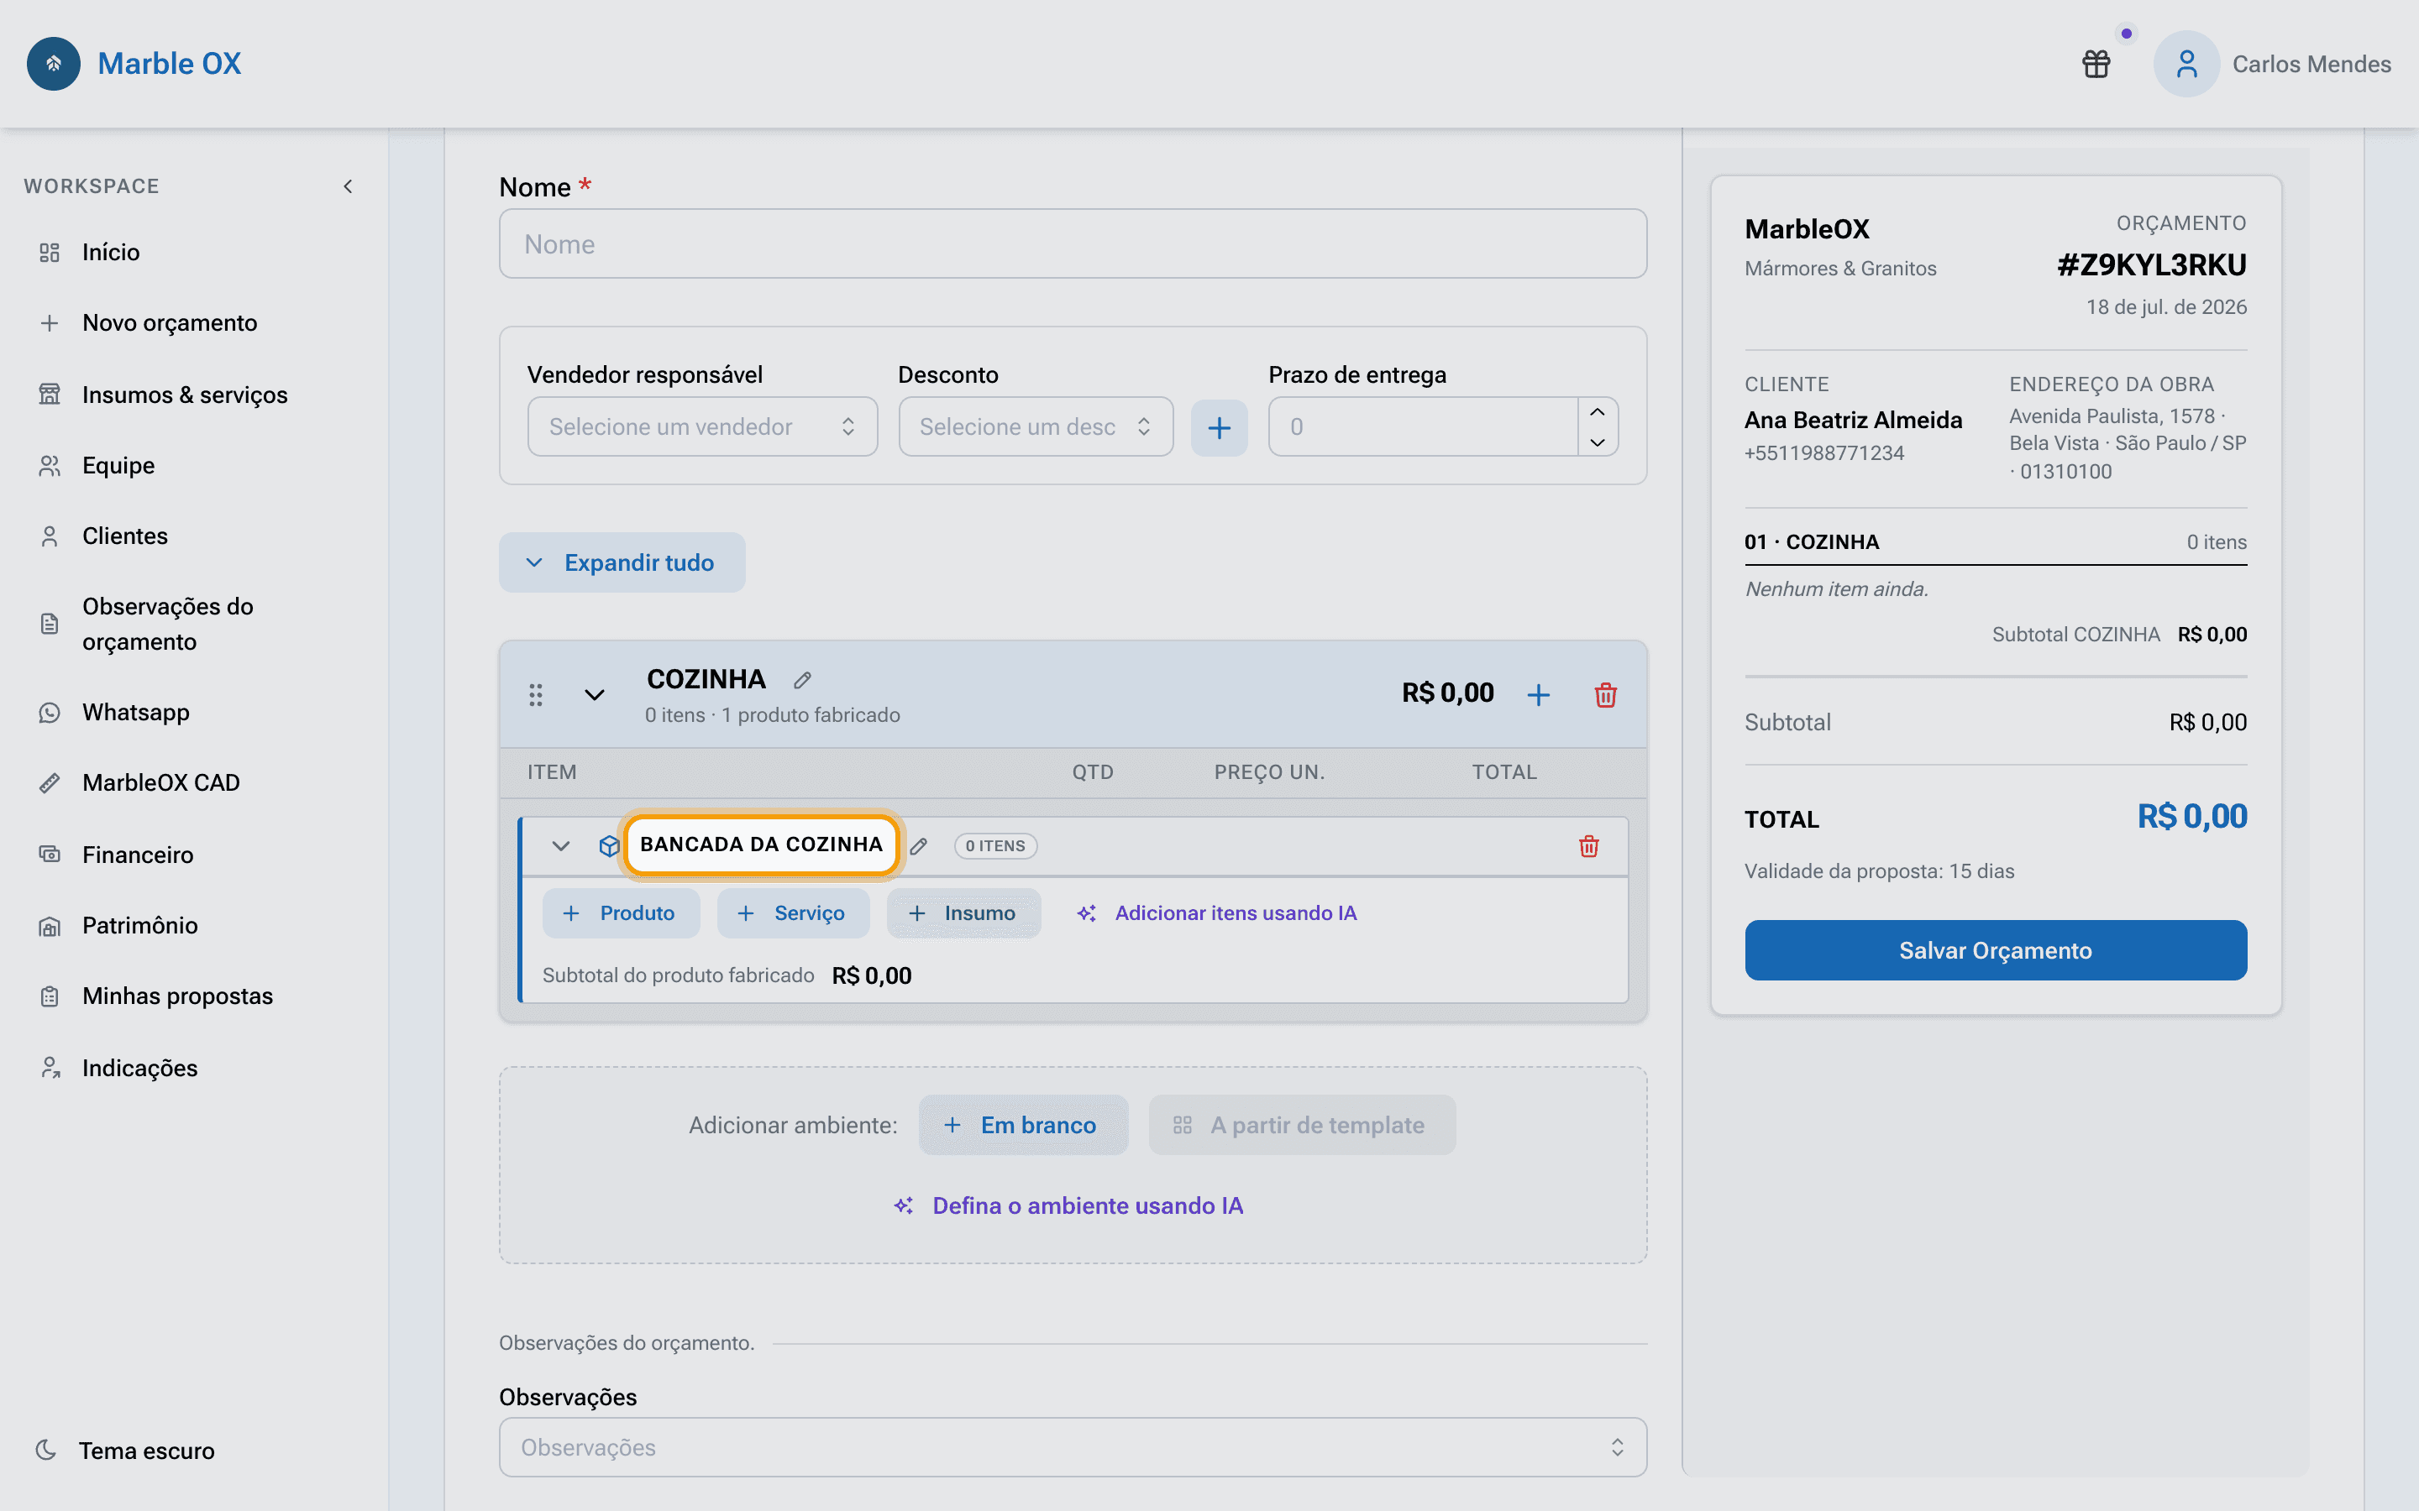2419x1511 pixels.
Task: Click client name Ana Beatriz Almeida
Action: pos(1853,420)
